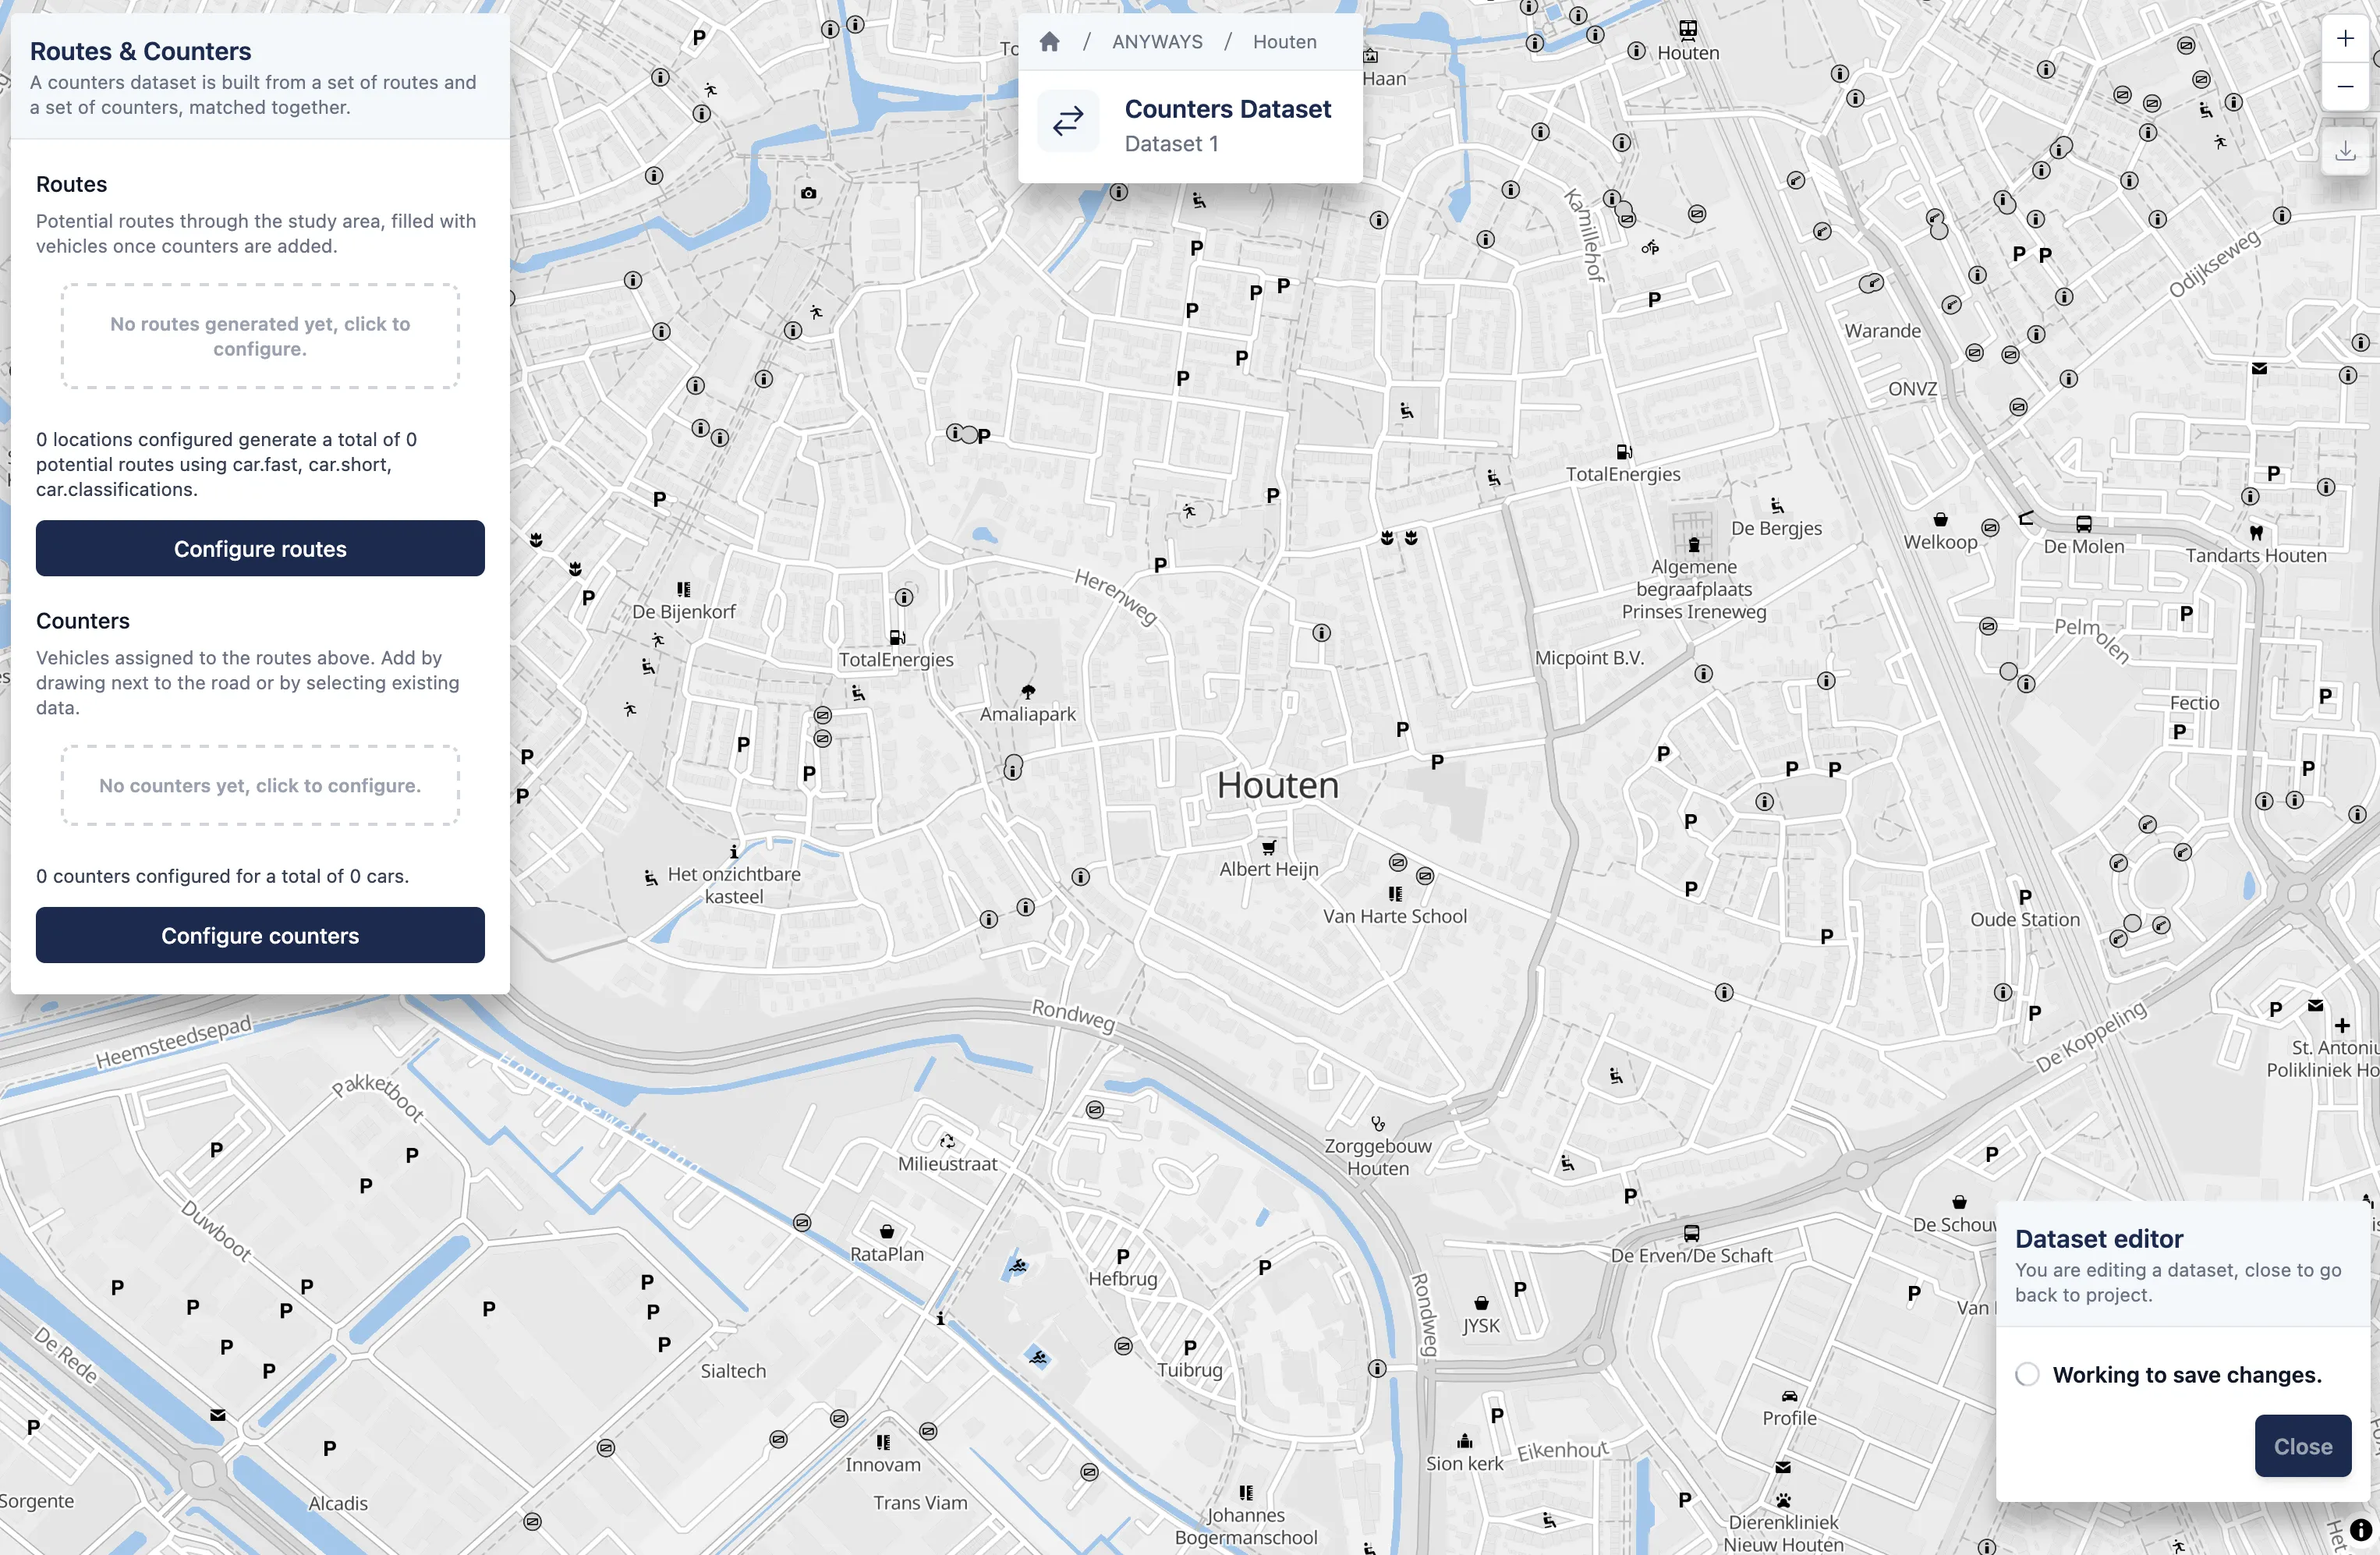Screen dimensions: 2380x1555
Task: Click the Van Harte School icon
Action: 1395,893
